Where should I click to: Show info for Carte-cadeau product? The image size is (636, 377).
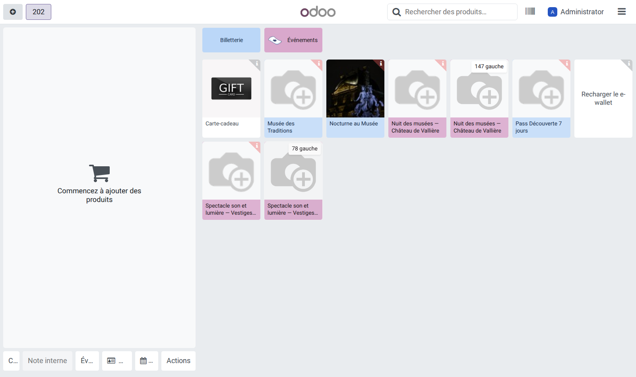point(257,63)
